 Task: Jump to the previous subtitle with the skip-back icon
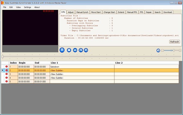pos(81,50)
